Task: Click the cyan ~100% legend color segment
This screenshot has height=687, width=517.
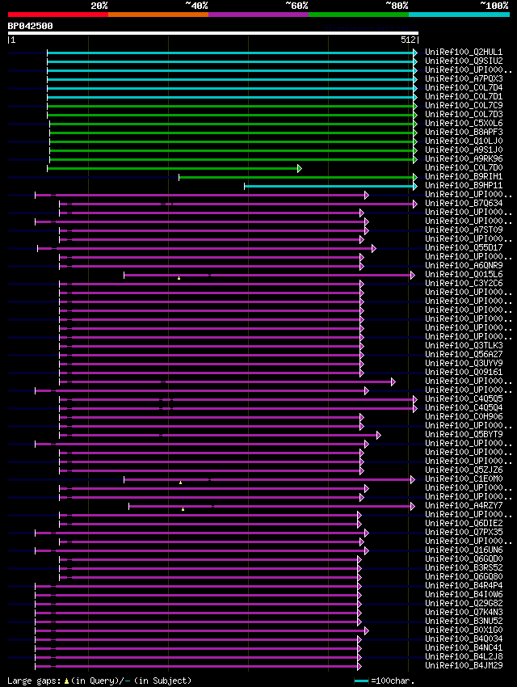Action: [459, 15]
